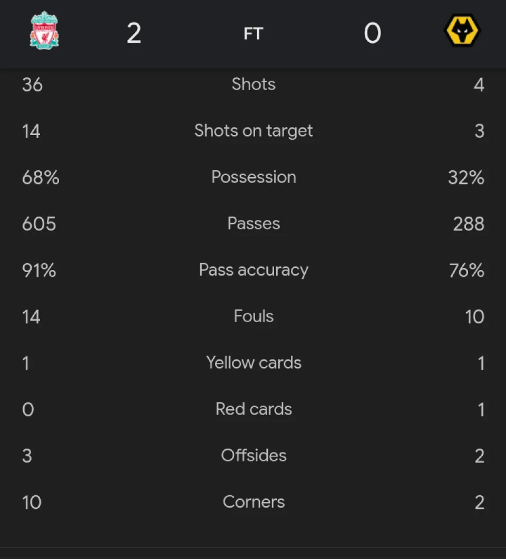506x559 pixels.
Task: Click the Corners stat label
Action: pos(254,502)
